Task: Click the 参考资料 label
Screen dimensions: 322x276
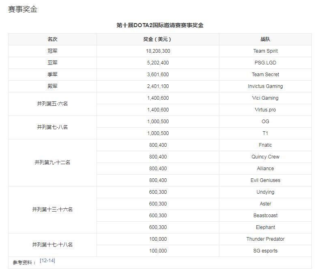Action: (24, 263)
